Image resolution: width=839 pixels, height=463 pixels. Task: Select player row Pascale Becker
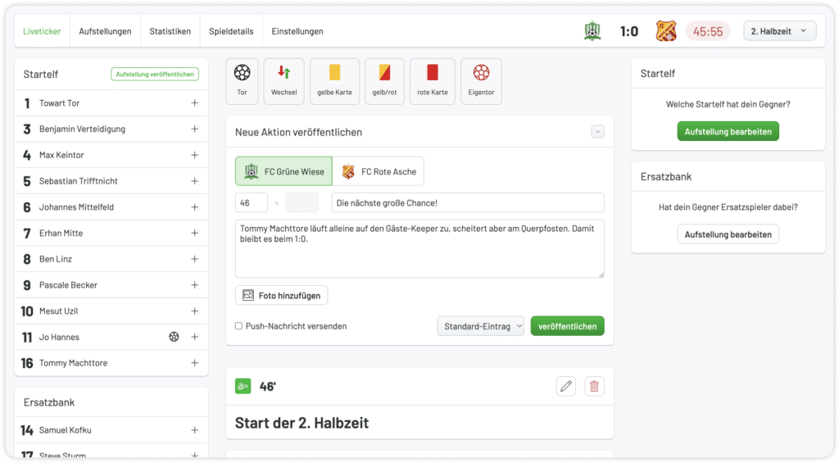tap(111, 284)
